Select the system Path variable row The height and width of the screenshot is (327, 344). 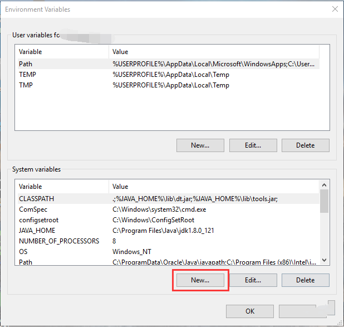26,262
